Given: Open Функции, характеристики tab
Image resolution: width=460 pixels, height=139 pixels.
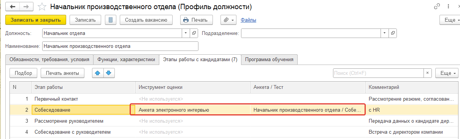Looking at the screenshot, I should pos(126,60).
